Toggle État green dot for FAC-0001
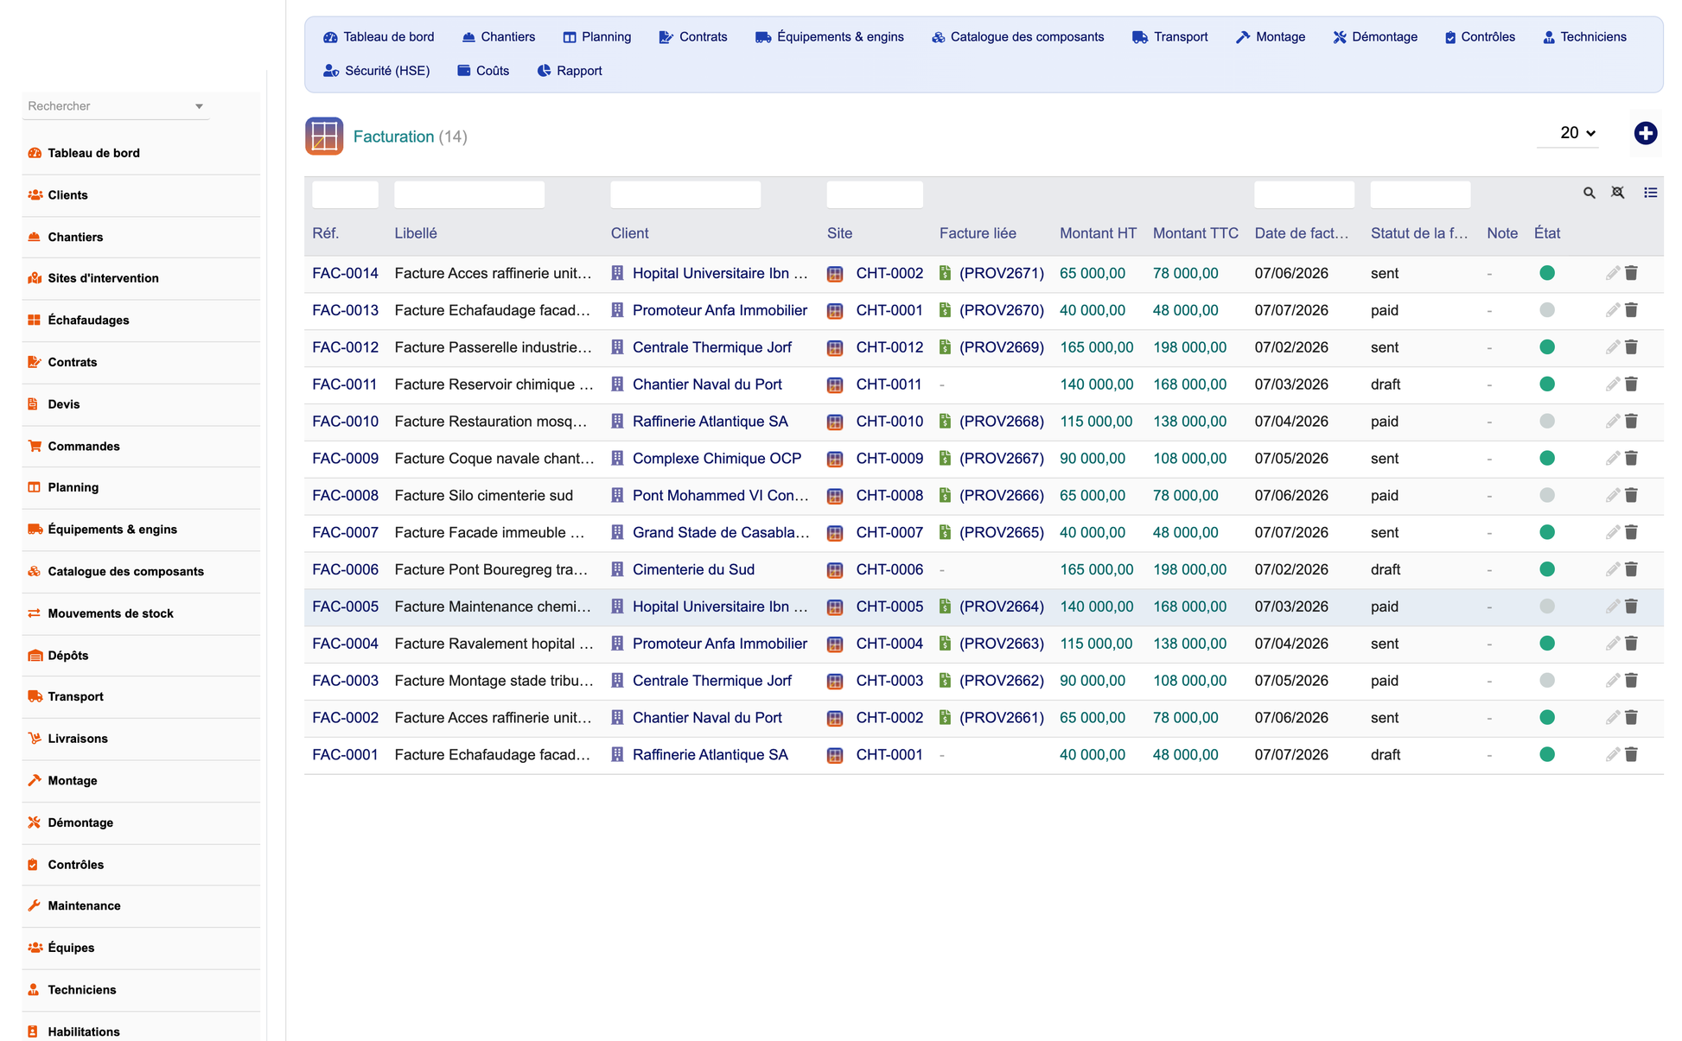 [1547, 755]
